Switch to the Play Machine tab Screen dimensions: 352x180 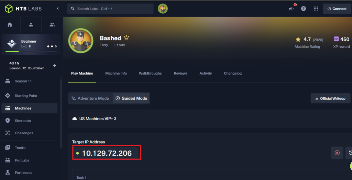[82, 74]
